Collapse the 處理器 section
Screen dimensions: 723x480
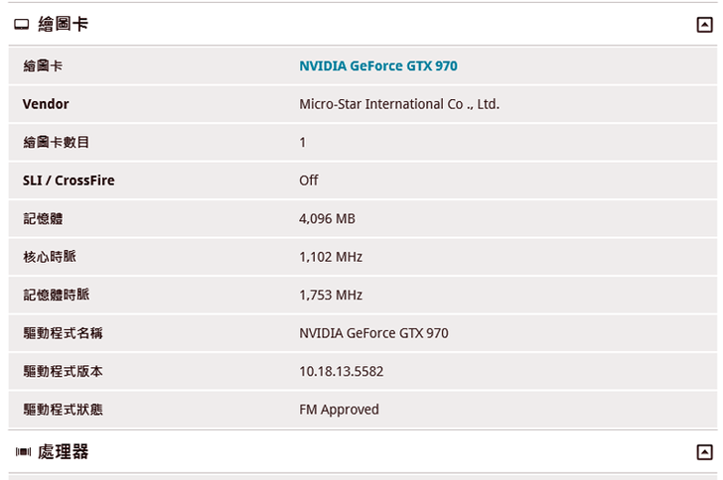(x=704, y=452)
